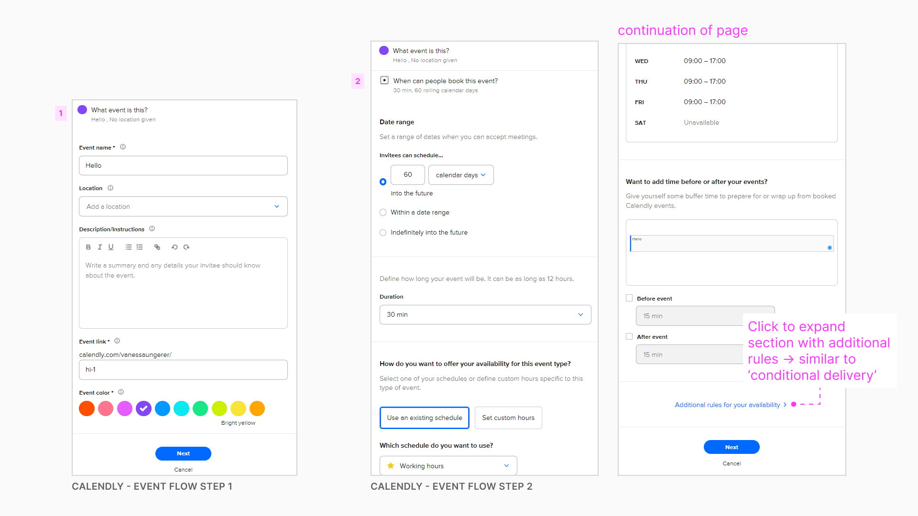Screen dimensions: 918x516
Task: Click the 'What event is this?' header in Step 1
Action: click(120, 110)
